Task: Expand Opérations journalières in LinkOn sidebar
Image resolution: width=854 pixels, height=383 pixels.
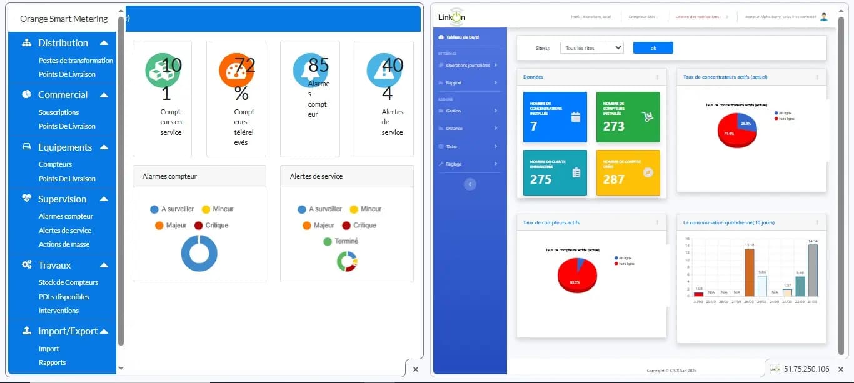Action: [x=470, y=65]
